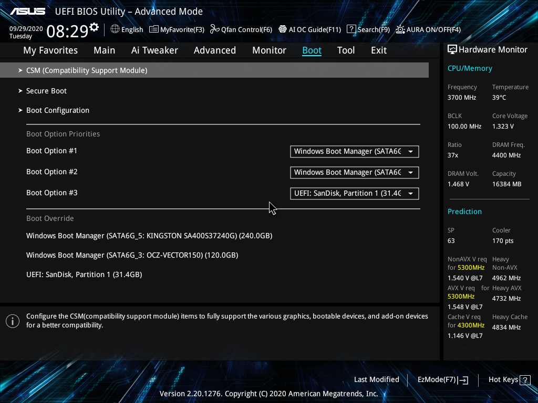
Task: Boot override from KINGSTON SA400S37240G drive
Action: point(149,236)
